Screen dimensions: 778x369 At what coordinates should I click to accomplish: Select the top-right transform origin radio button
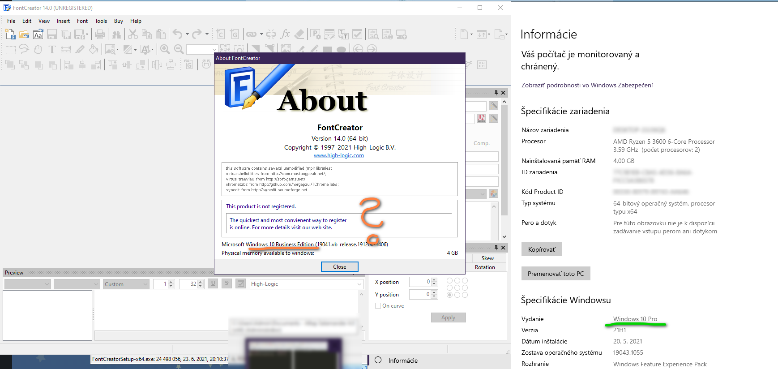465,281
